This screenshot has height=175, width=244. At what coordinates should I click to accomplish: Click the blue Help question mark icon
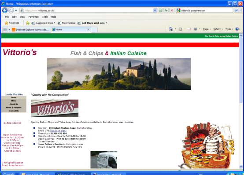(x=237, y=29)
